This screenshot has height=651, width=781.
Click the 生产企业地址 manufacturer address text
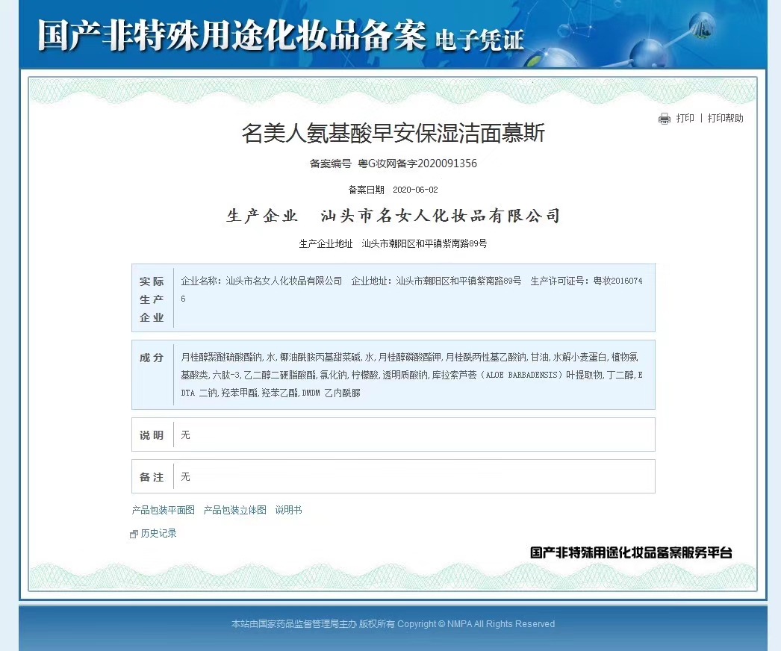pos(390,243)
